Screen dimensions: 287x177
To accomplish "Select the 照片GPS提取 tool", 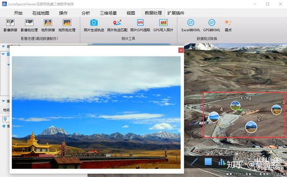I will [x=140, y=25].
